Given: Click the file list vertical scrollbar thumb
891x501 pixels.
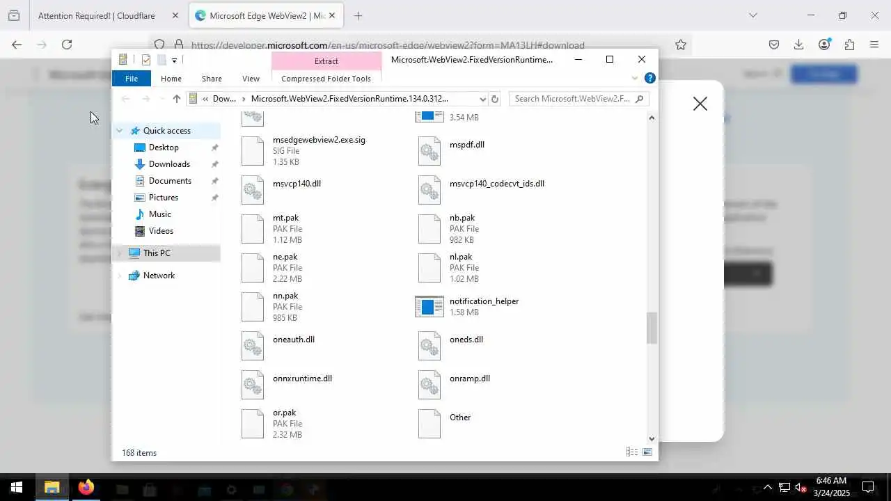Looking at the screenshot, I should click(x=652, y=328).
